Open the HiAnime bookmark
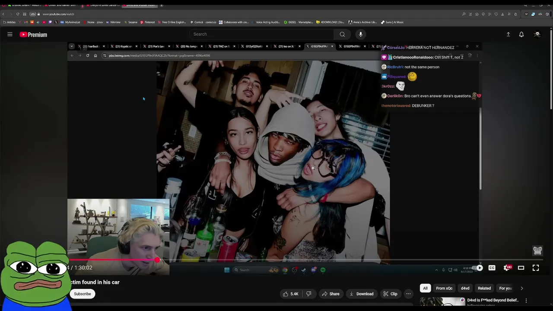553x311 pixels. coord(113,22)
